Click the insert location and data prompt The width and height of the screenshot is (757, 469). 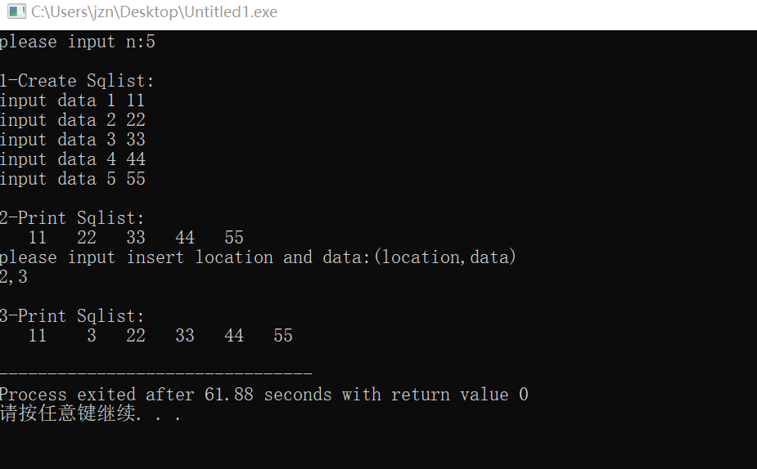tap(258, 257)
